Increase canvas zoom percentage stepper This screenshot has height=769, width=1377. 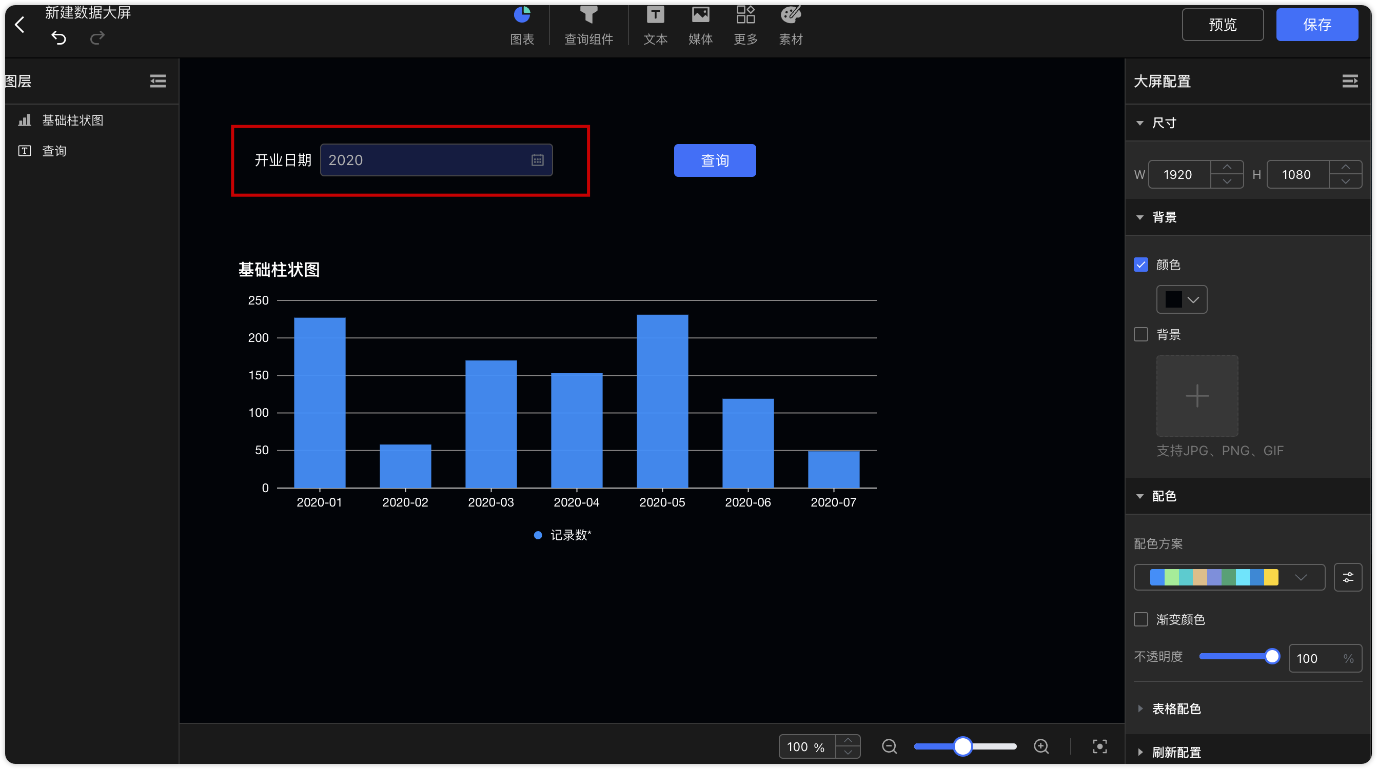coord(848,740)
